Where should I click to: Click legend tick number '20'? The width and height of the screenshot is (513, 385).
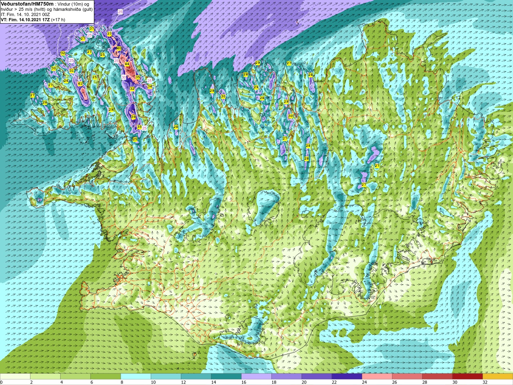point(304,382)
